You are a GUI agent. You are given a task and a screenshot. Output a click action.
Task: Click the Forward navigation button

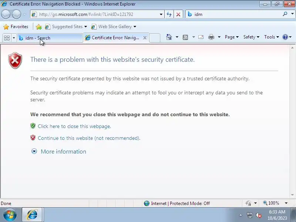pos(17,14)
